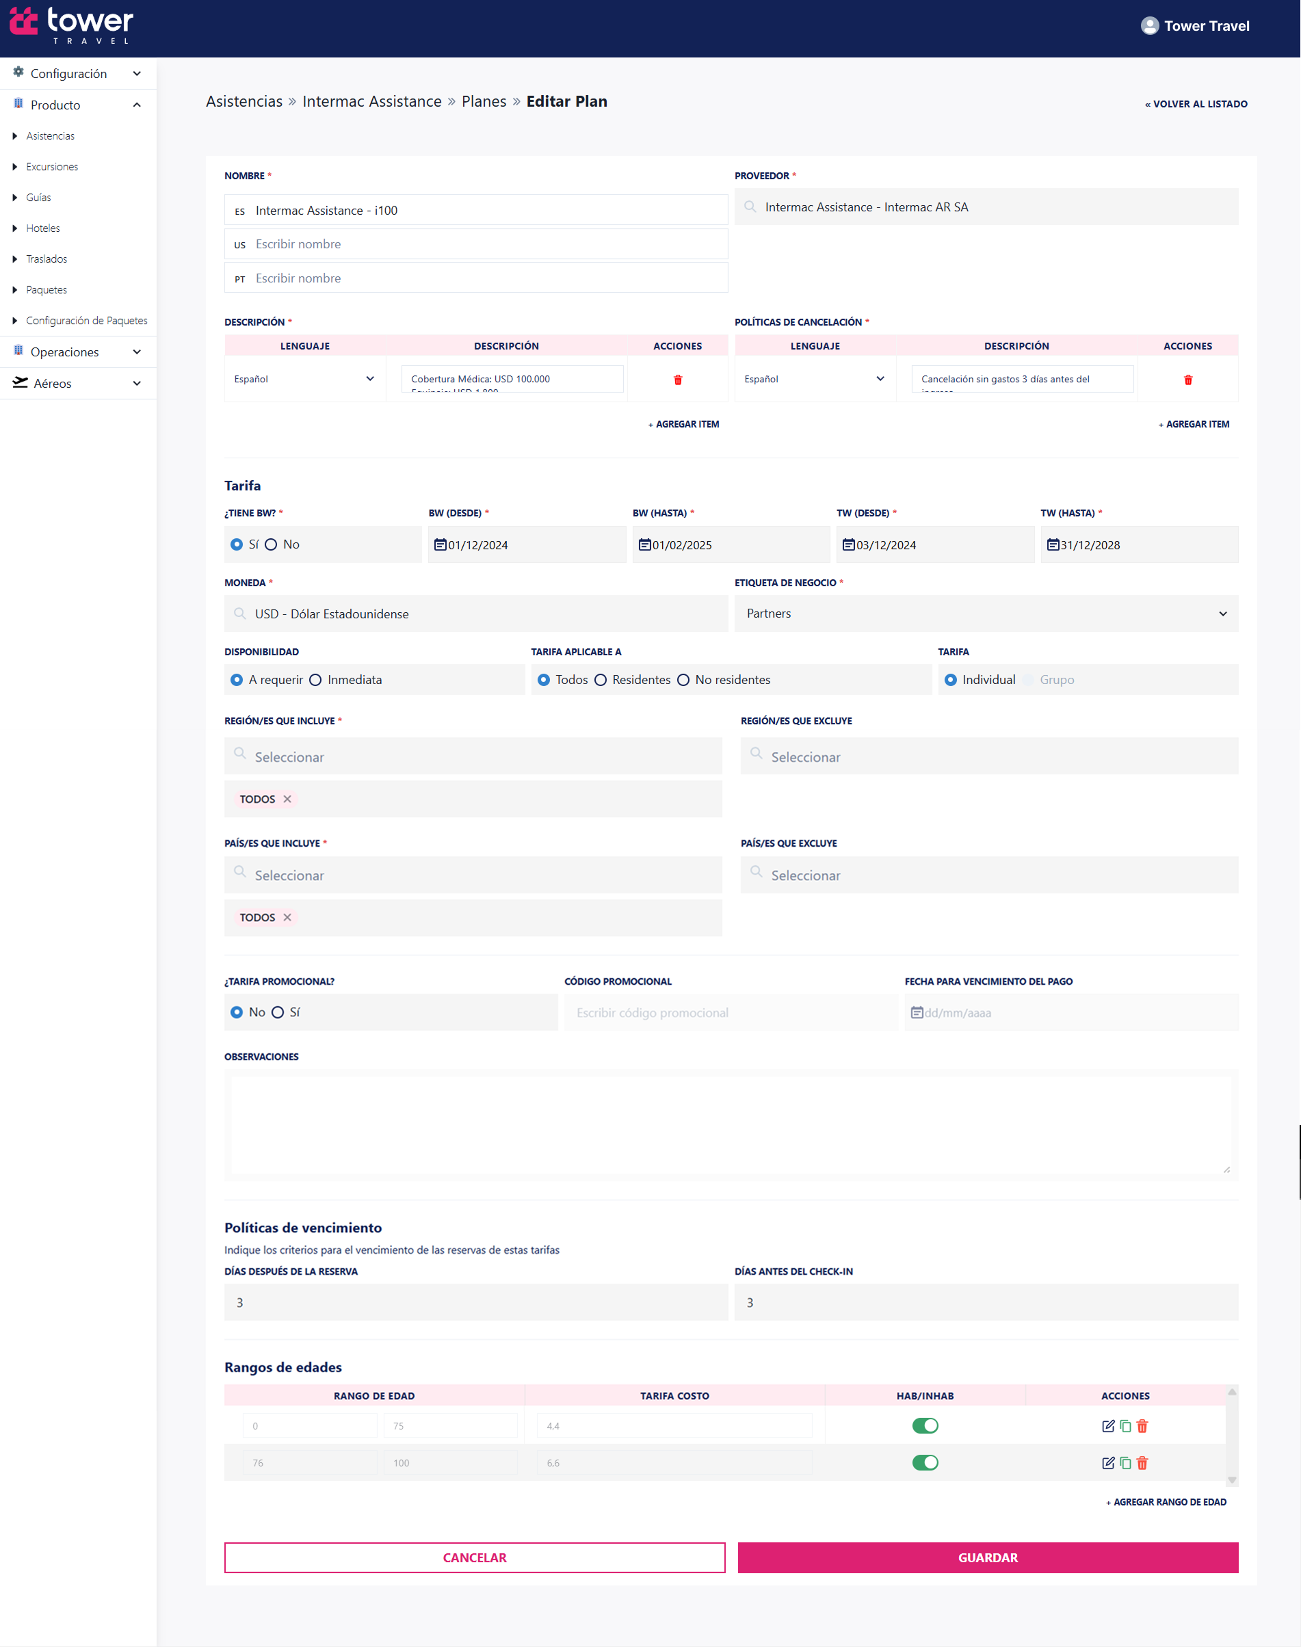The width and height of the screenshot is (1301, 1647).
Task: Select Inmediata availability option
Action: [x=315, y=680]
